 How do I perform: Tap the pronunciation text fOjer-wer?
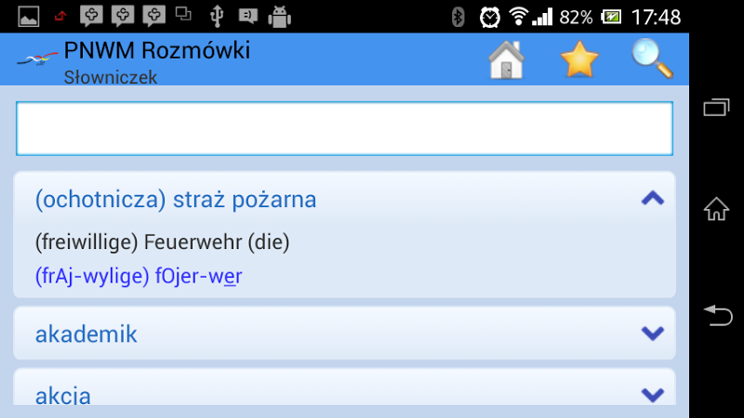coord(198,276)
